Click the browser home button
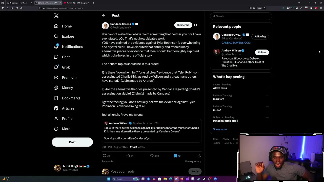The height and width of the screenshot is (182, 324). click(x=21, y=8)
